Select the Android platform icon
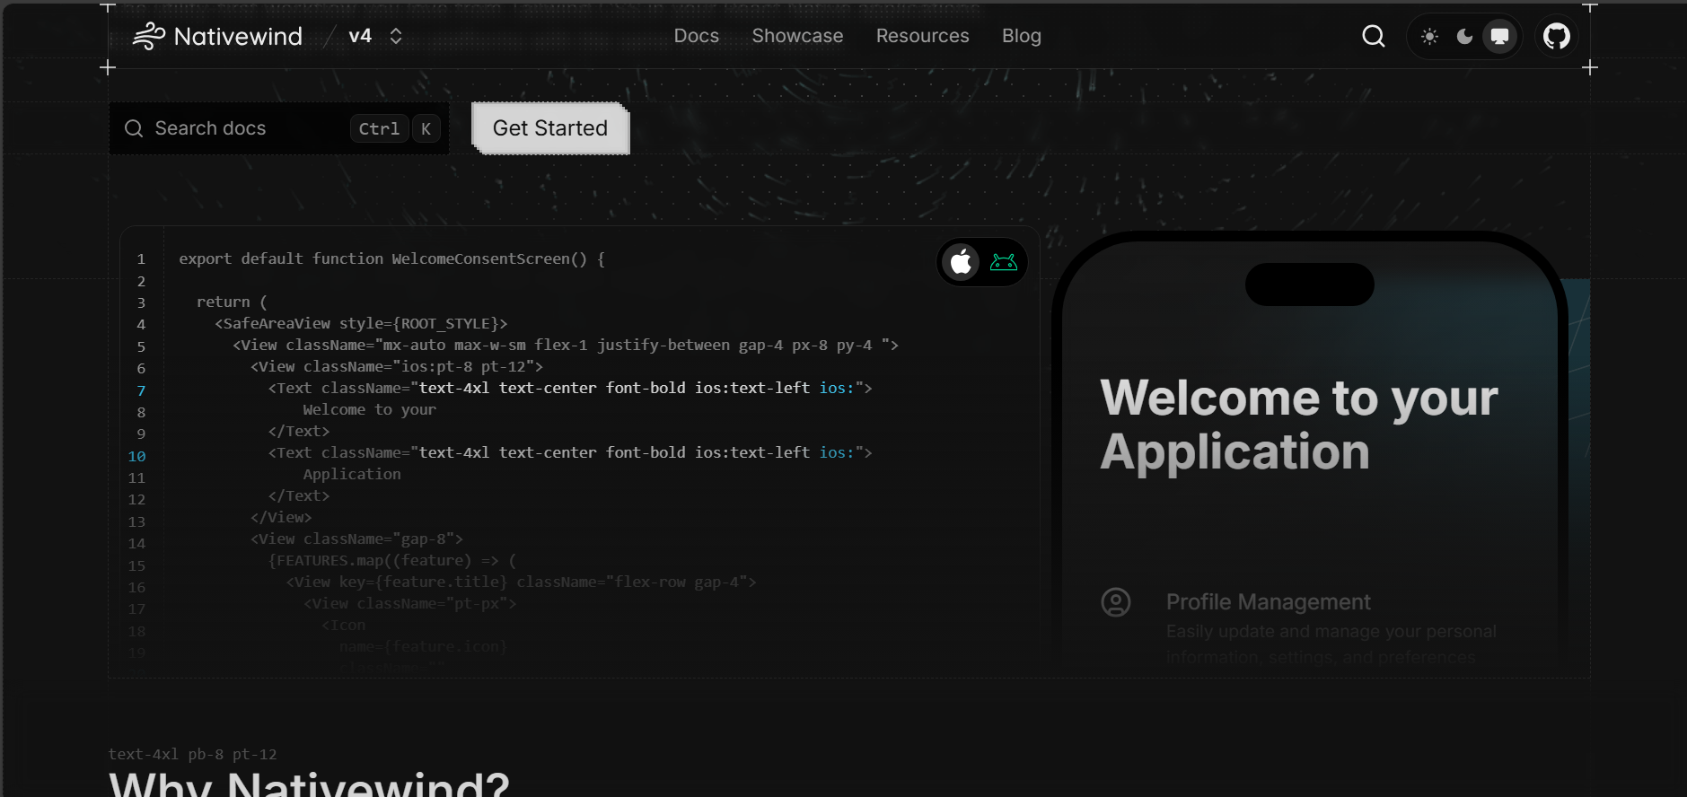The height and width of the screenshot is (797, 1687). tap(1003, 262)
